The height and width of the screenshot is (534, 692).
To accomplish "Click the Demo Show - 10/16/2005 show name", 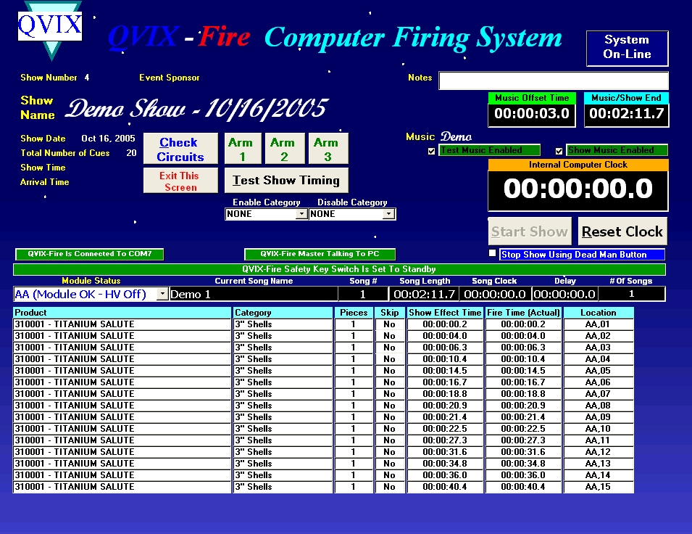I will (196, 109).
